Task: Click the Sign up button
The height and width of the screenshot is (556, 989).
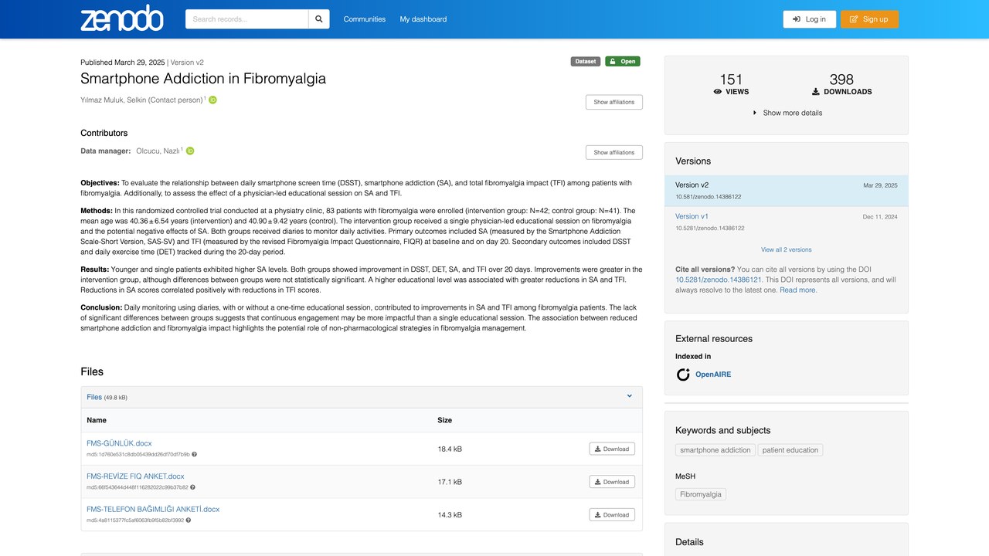Action: [x=869, y=19]
